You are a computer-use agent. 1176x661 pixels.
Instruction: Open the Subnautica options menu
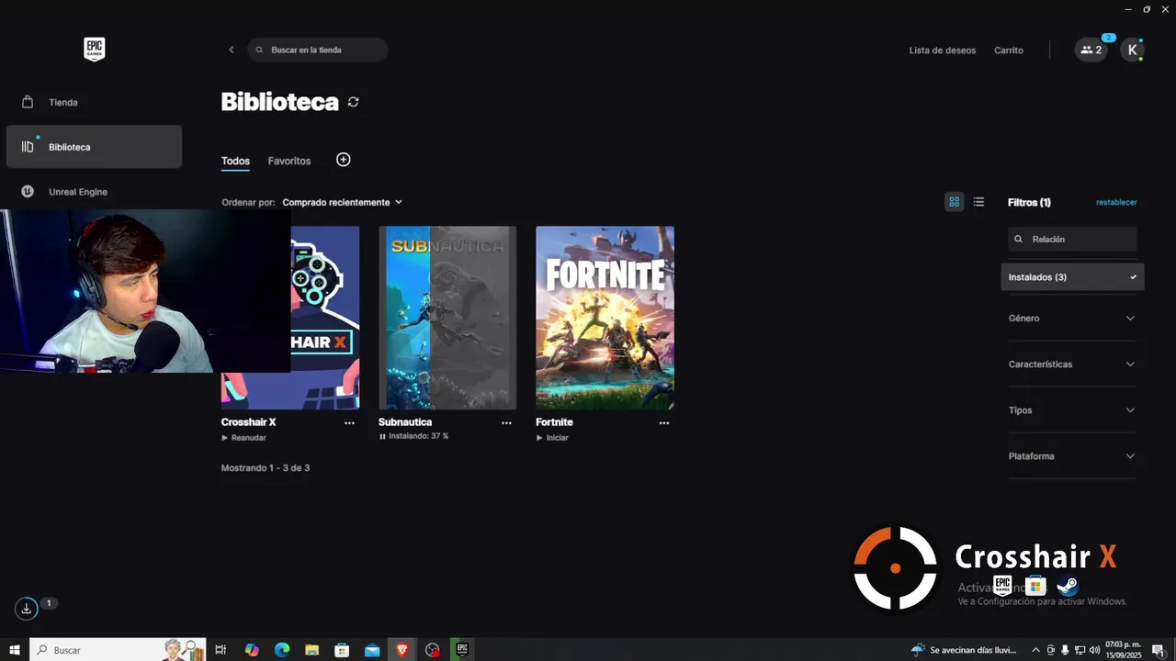pos(506,423)
